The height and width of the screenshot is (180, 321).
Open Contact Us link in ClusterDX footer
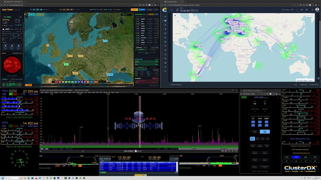point(303,84)
